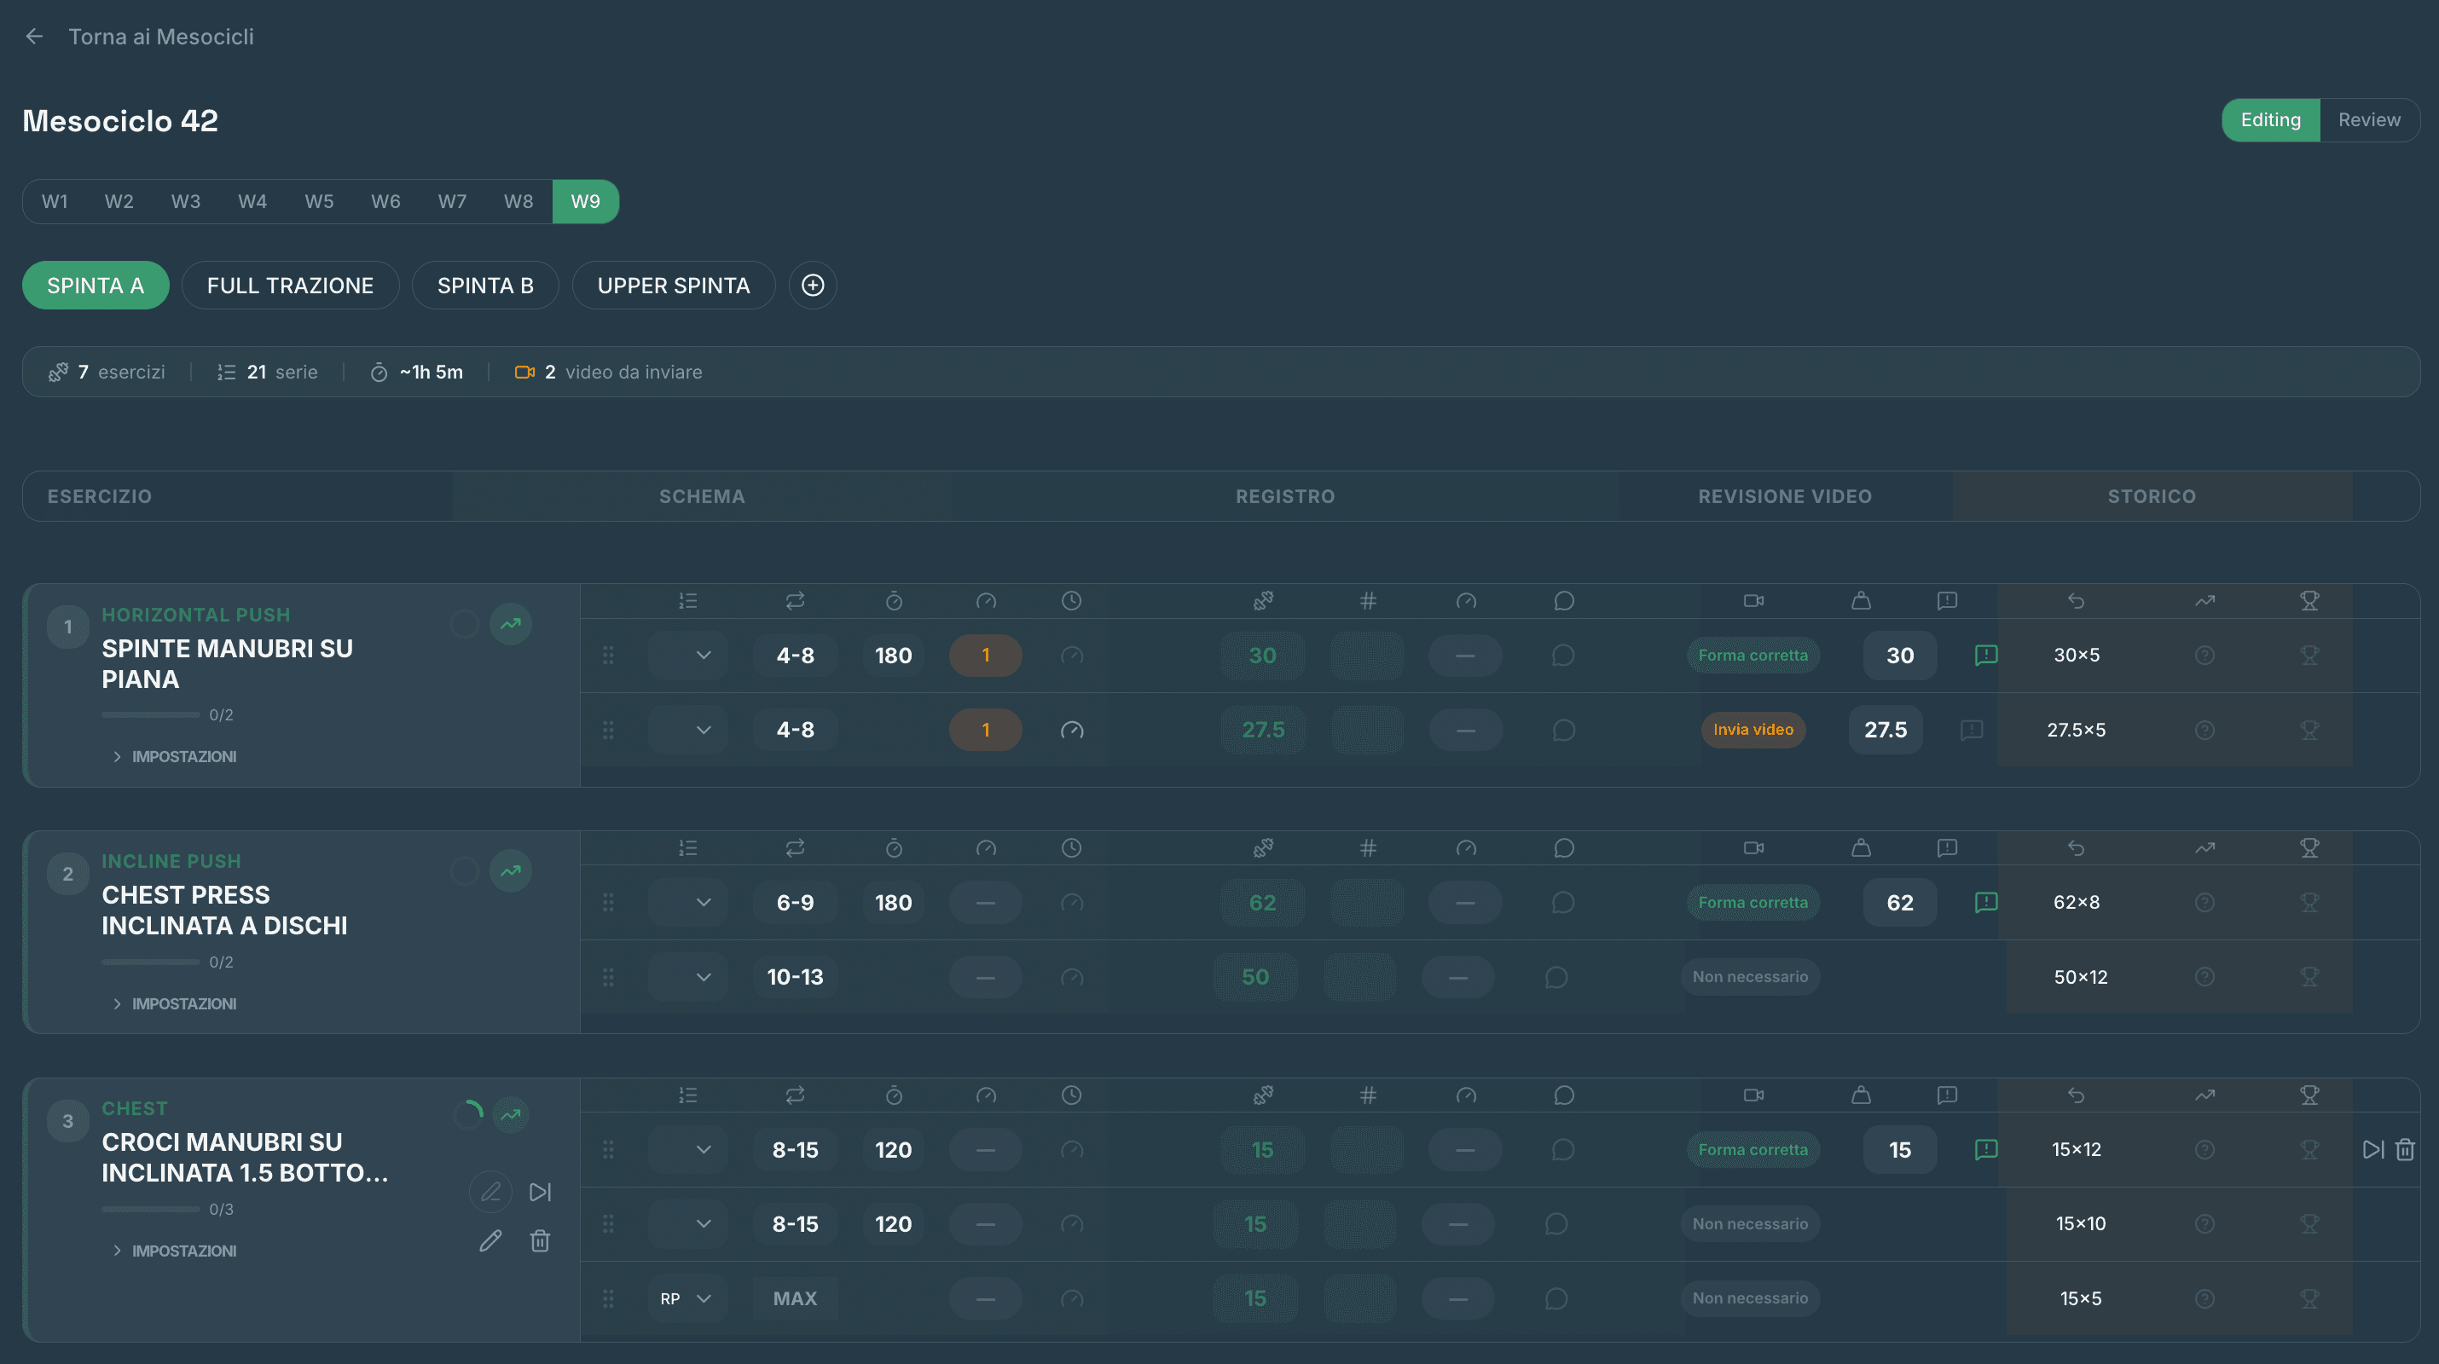
Task: Open the SPINTA B workout
Action: pos(484,285)
